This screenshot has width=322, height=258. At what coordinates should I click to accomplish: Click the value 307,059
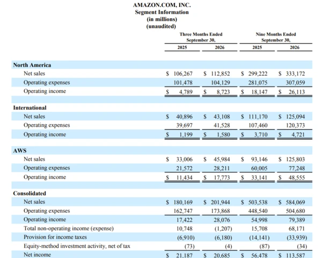pos(295,83)
